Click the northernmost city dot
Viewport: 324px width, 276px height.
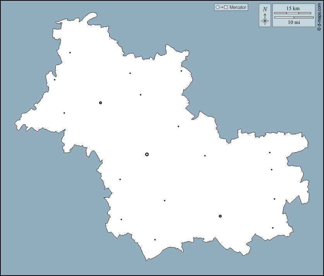(70, 53)
